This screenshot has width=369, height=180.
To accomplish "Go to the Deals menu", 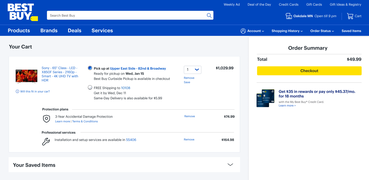I will point(75,30).
